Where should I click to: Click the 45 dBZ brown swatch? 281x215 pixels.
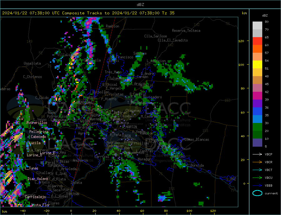[257, 80]
